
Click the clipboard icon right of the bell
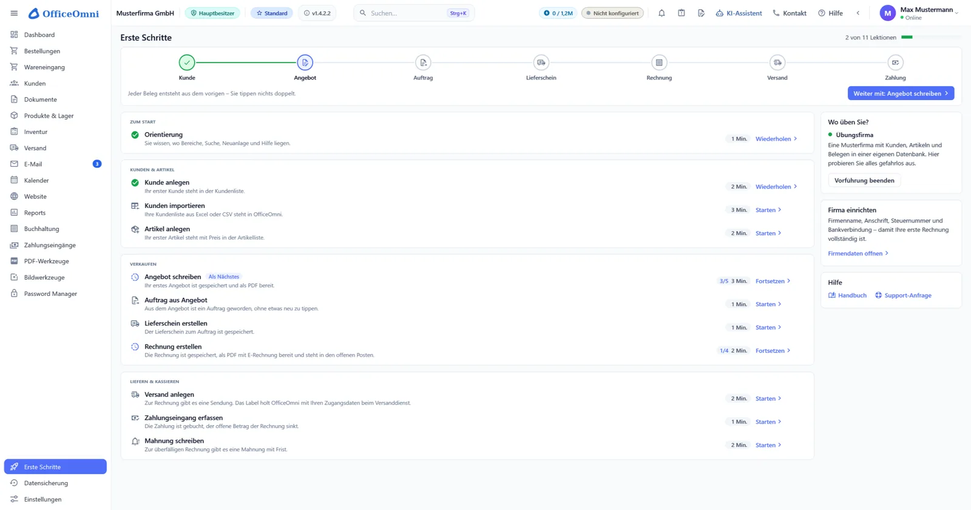point(682,13)
